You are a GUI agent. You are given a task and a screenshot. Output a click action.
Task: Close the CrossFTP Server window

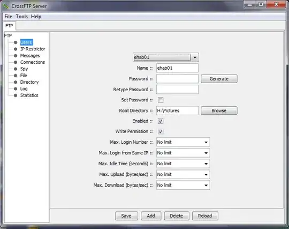pyautogui.click(x=276, y=4)
